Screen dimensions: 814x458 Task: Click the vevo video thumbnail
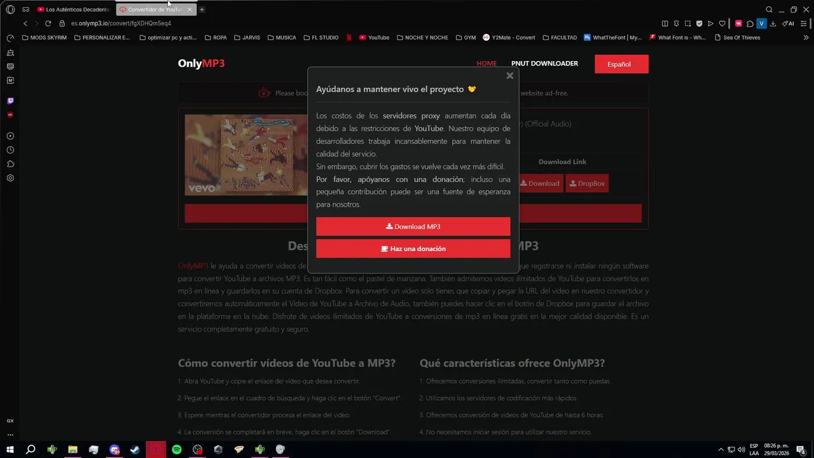tap(245, 155)
